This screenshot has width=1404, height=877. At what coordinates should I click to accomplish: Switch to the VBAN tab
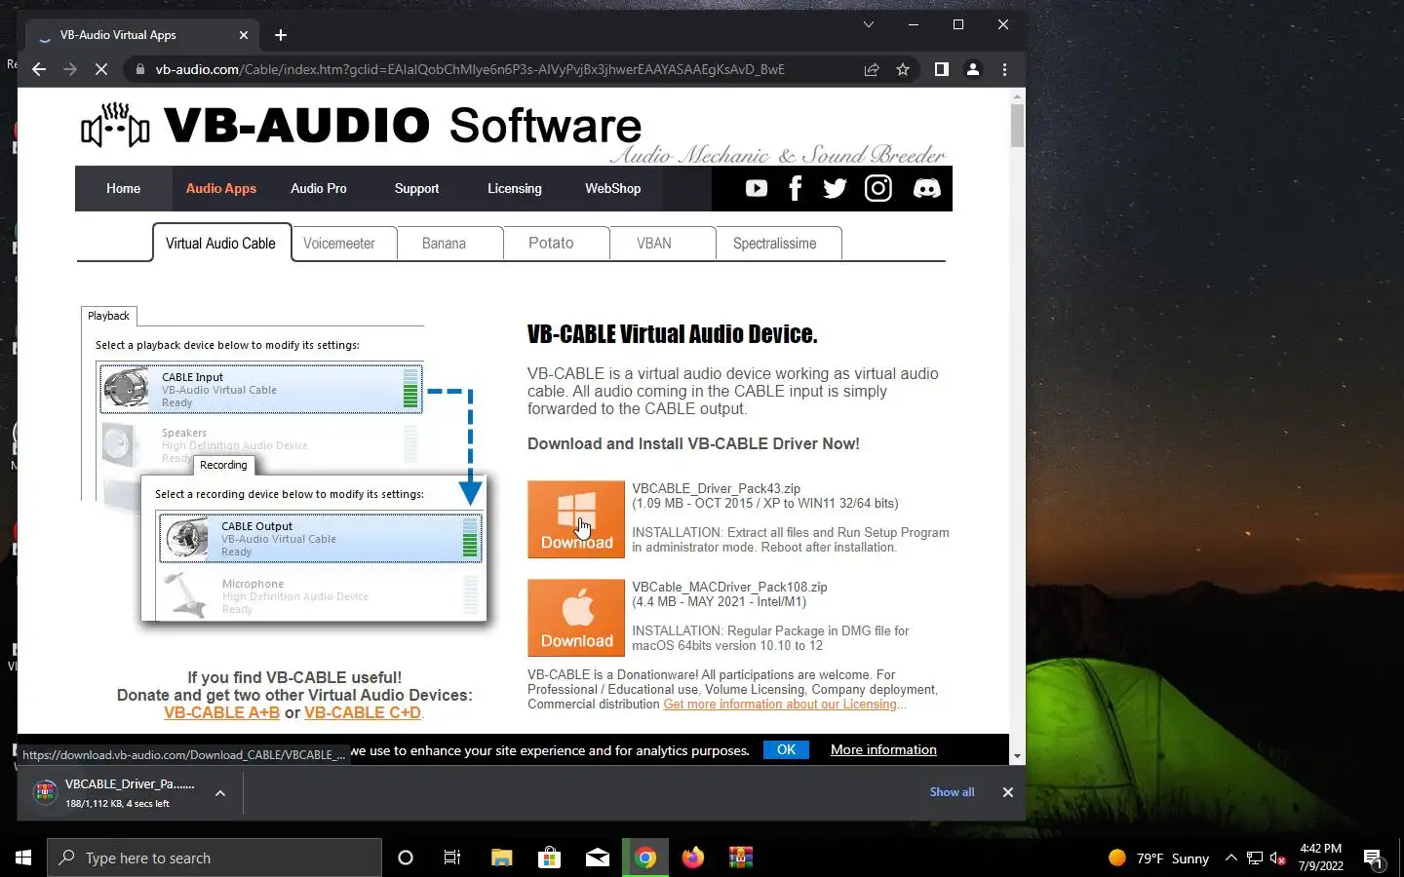[x=662, y=244]
